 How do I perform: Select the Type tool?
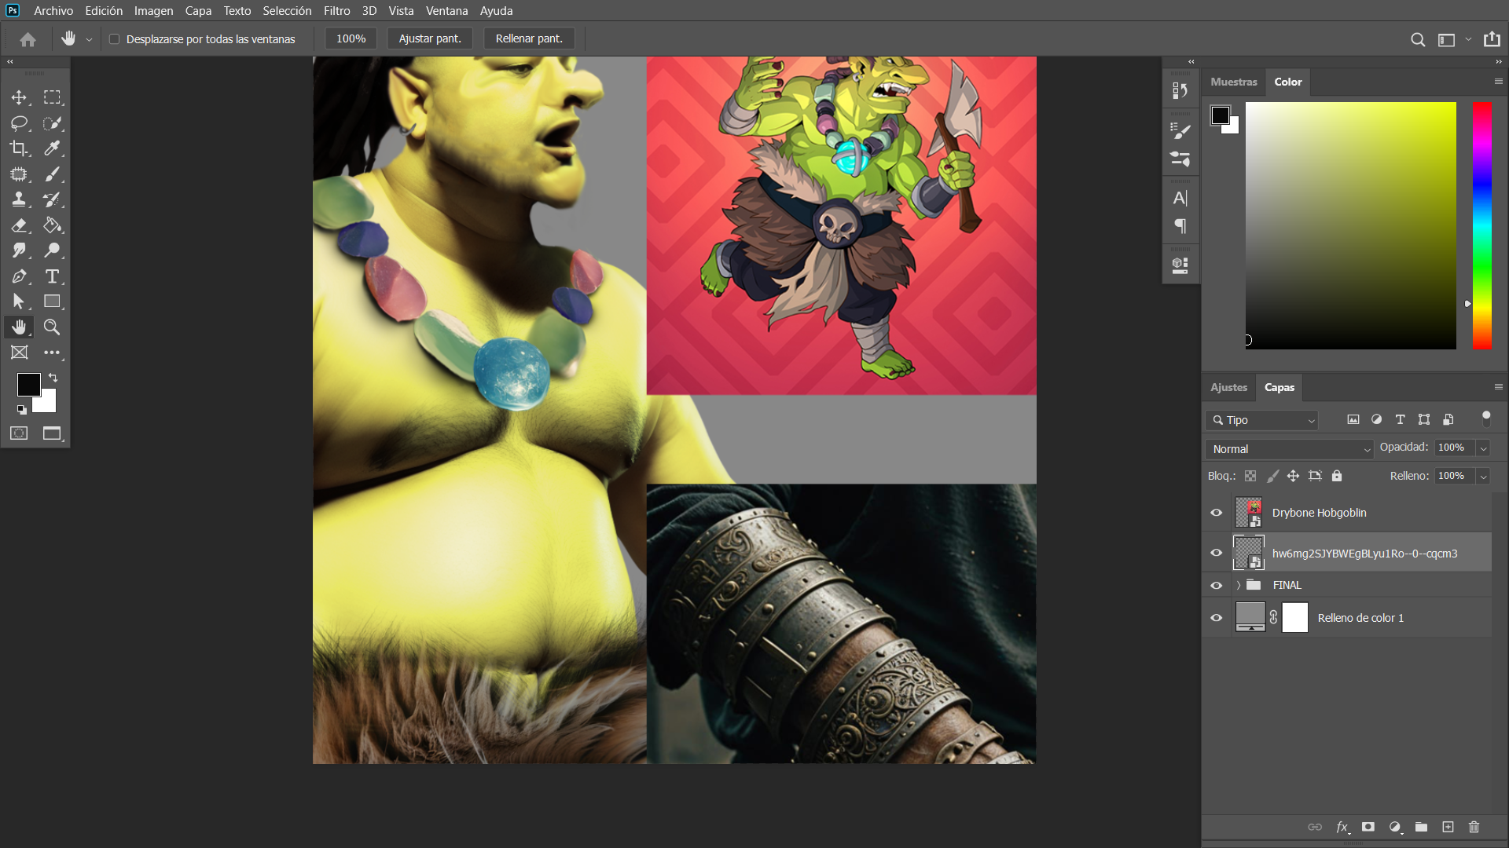pos(52,276)
